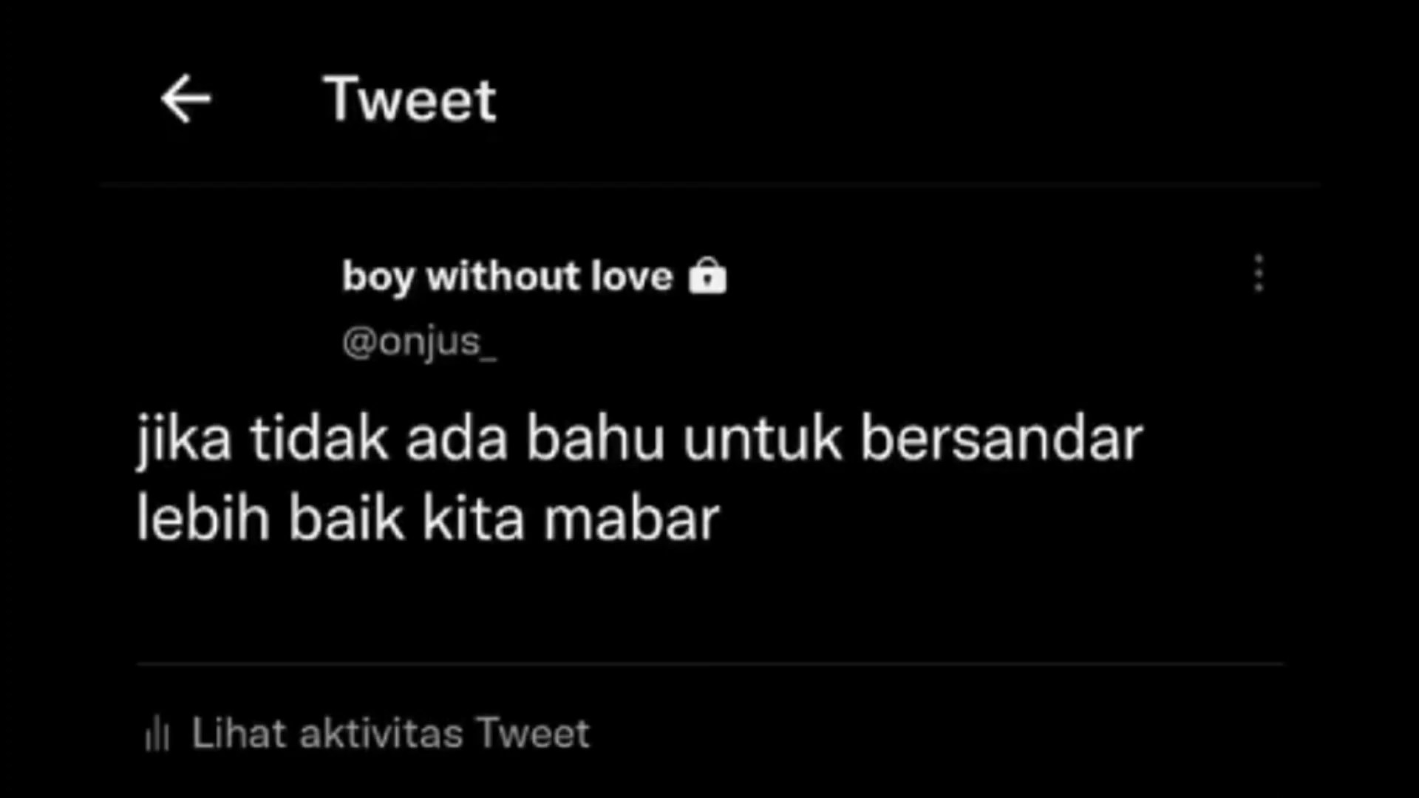1419x798 pixels.
Task: Click the padlock protected-account icon
Action: [707, 276]
